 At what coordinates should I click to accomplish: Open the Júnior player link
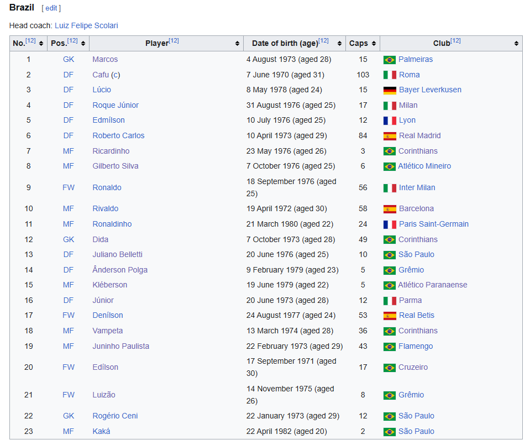click(x=103, y=300)
